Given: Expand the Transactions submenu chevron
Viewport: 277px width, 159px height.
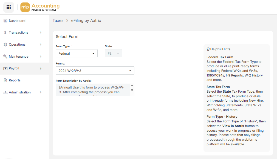Looking at the screenshot, I should 41,33.
